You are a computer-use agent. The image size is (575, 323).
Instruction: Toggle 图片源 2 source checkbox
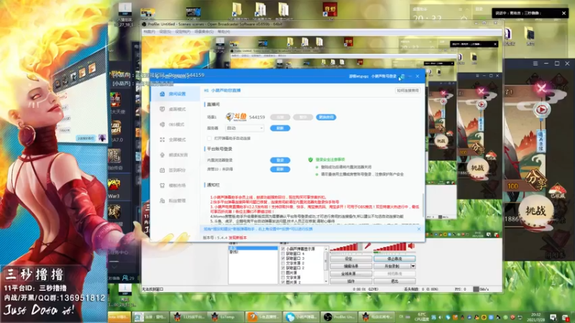[282, 282]
